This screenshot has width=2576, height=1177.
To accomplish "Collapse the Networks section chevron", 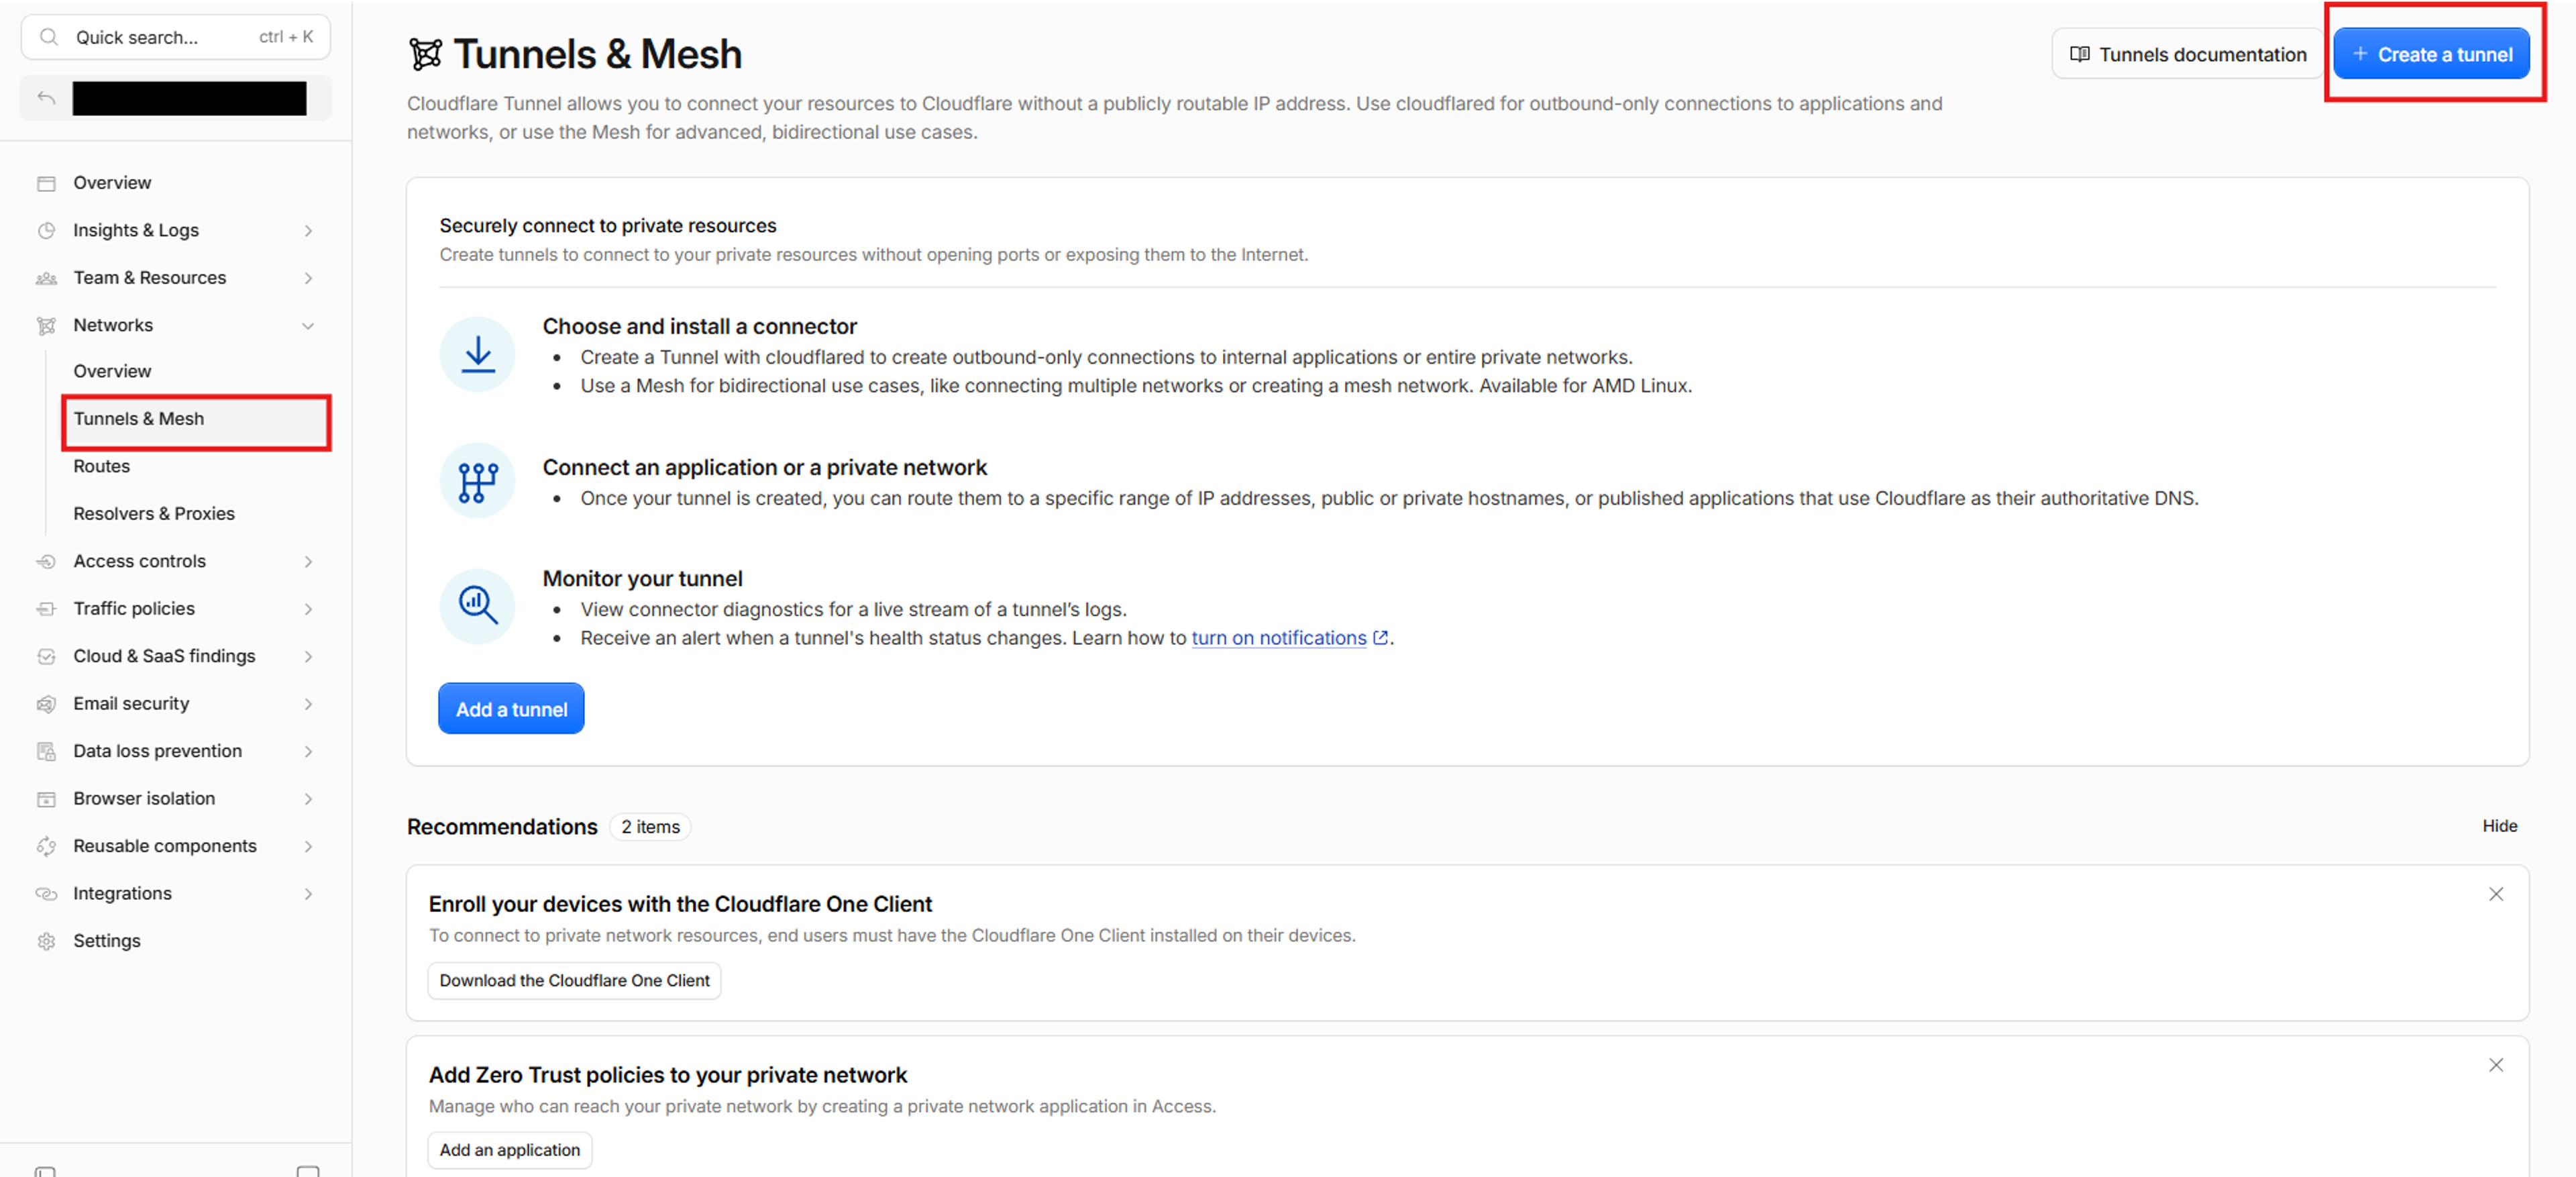I will pyautogui.click(x=308, y=326).
